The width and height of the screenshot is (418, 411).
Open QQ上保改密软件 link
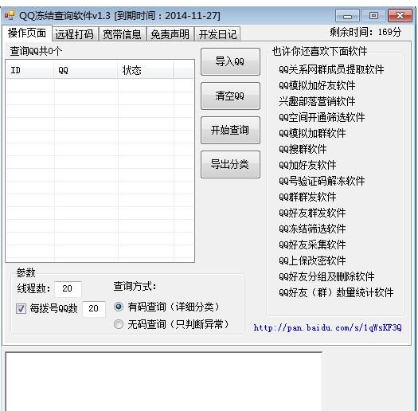tap(312, 260)
